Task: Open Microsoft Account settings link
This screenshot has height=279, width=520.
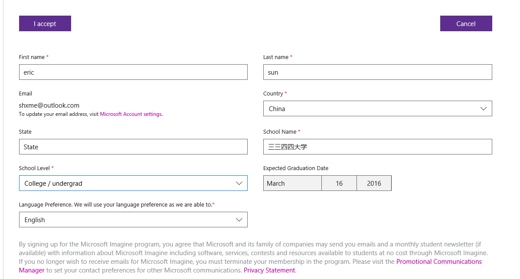Action: click(131, 114)
